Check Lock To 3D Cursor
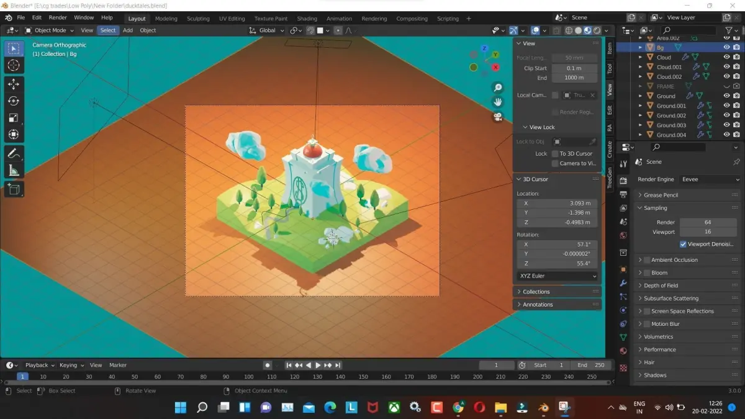 pyautogui.click(x=555, y=153)
